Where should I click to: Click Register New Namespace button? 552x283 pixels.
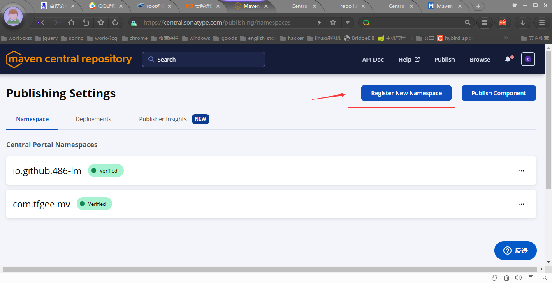(406, 93)
